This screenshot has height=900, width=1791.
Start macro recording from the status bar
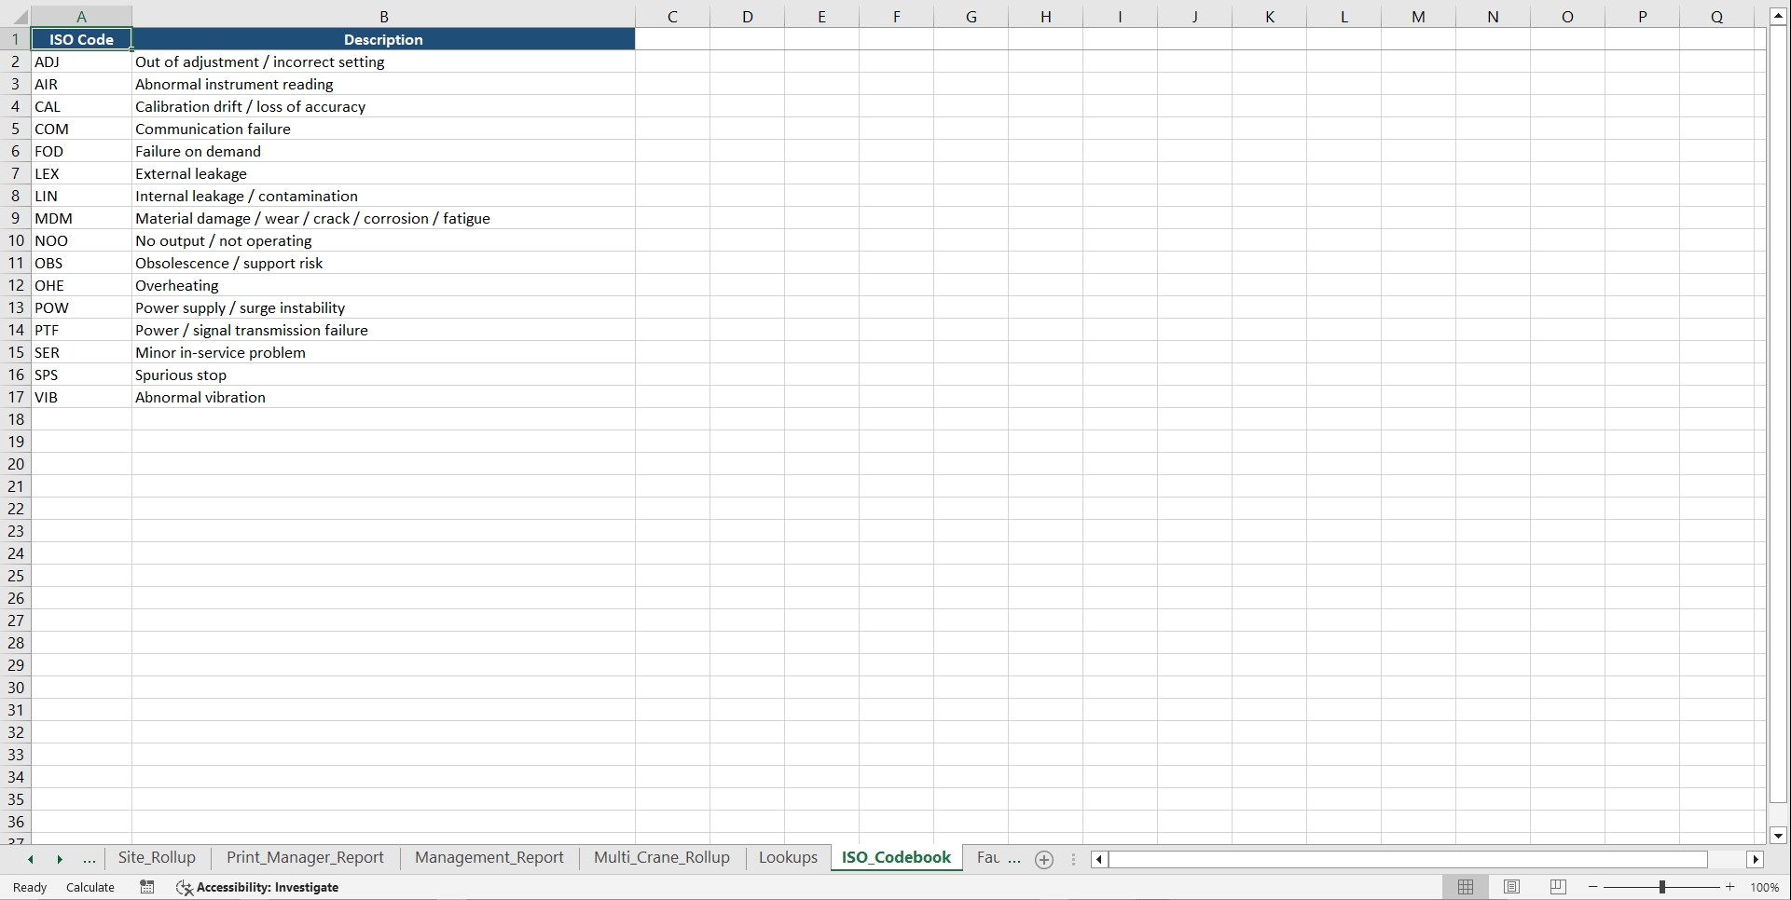tap(146, 887)
